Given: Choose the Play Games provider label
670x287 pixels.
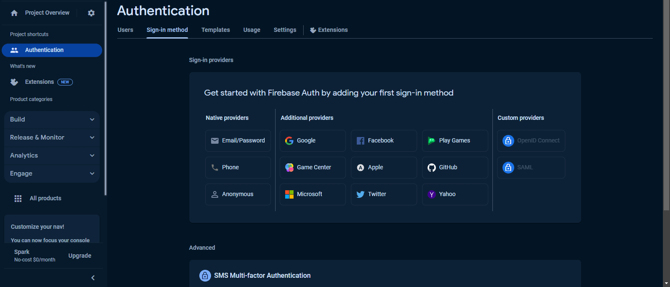Looking at the screenshot, I should click(454, 140).
